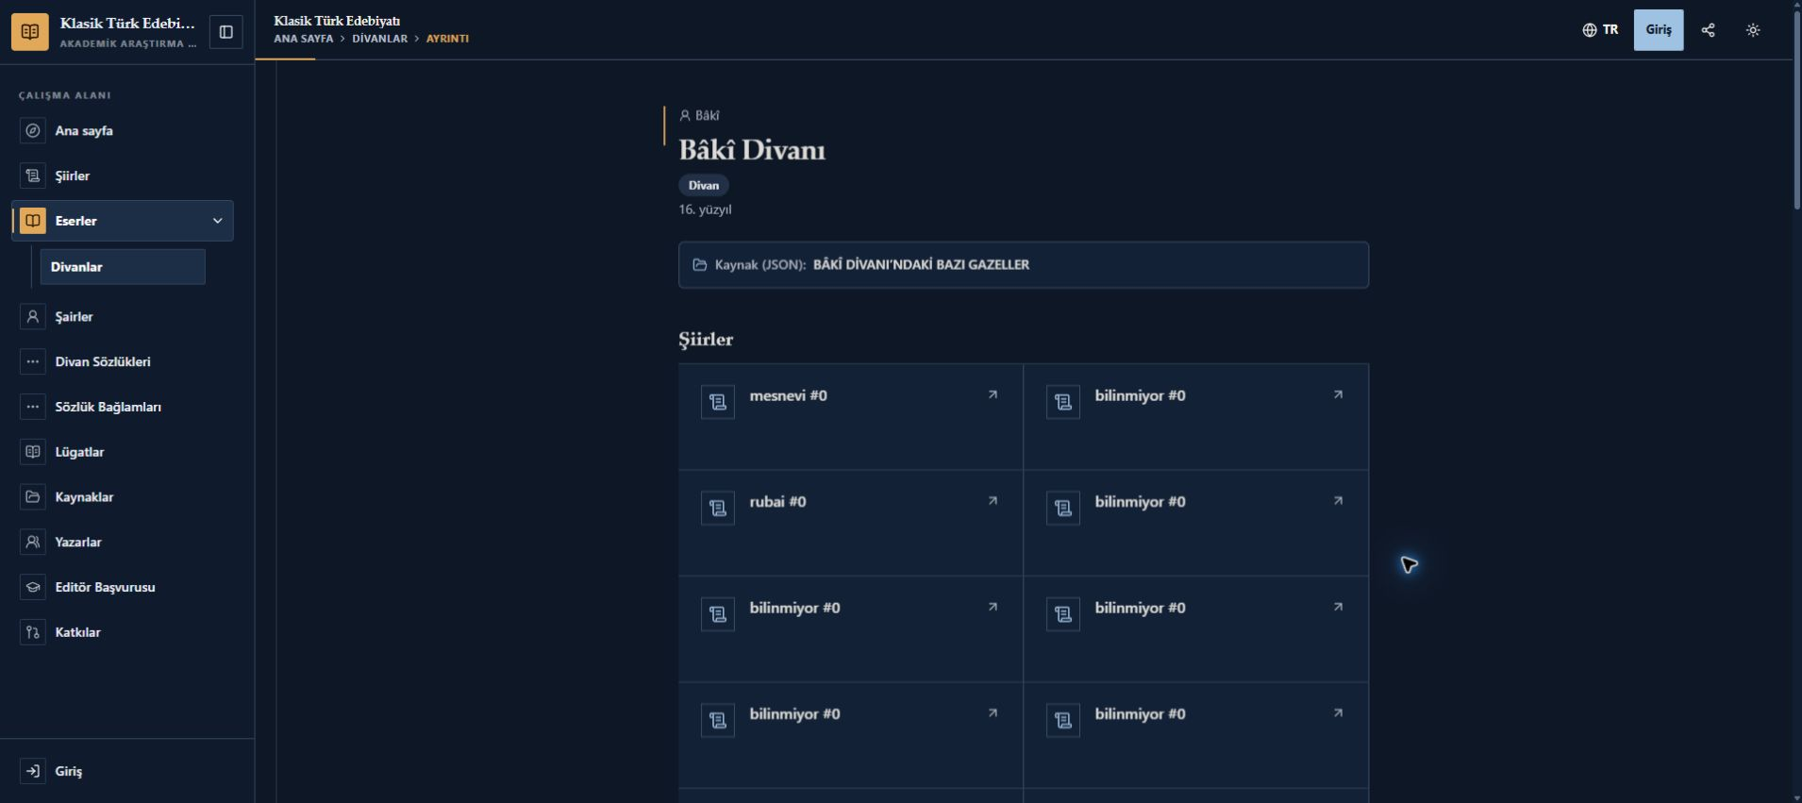Click the Divan type badge
1802x803 pixels.
[704, 186]
